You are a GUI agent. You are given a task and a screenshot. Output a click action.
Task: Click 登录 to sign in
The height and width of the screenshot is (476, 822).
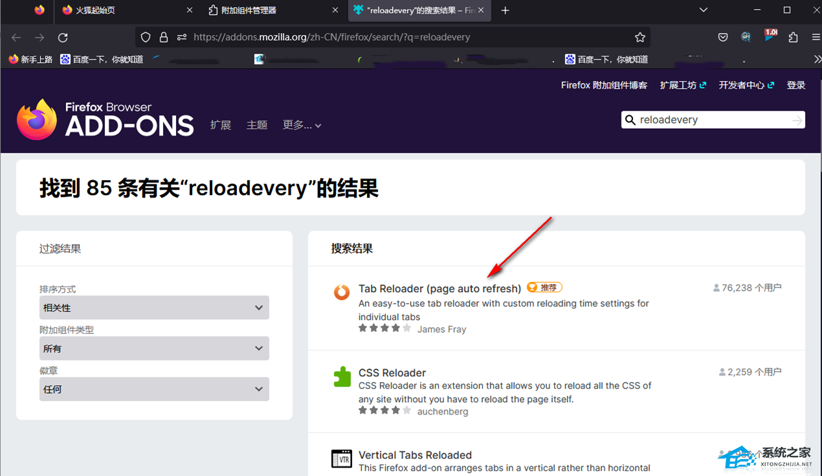click(796, 85)
